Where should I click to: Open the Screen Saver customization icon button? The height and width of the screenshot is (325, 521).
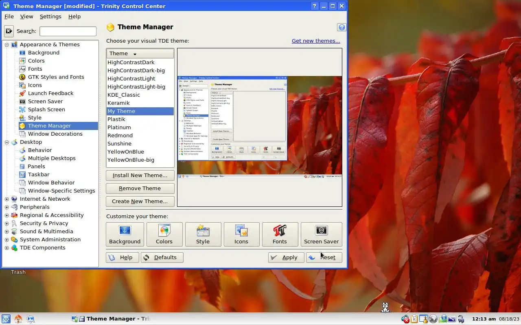pyautogui.click(x=321, y=234)
